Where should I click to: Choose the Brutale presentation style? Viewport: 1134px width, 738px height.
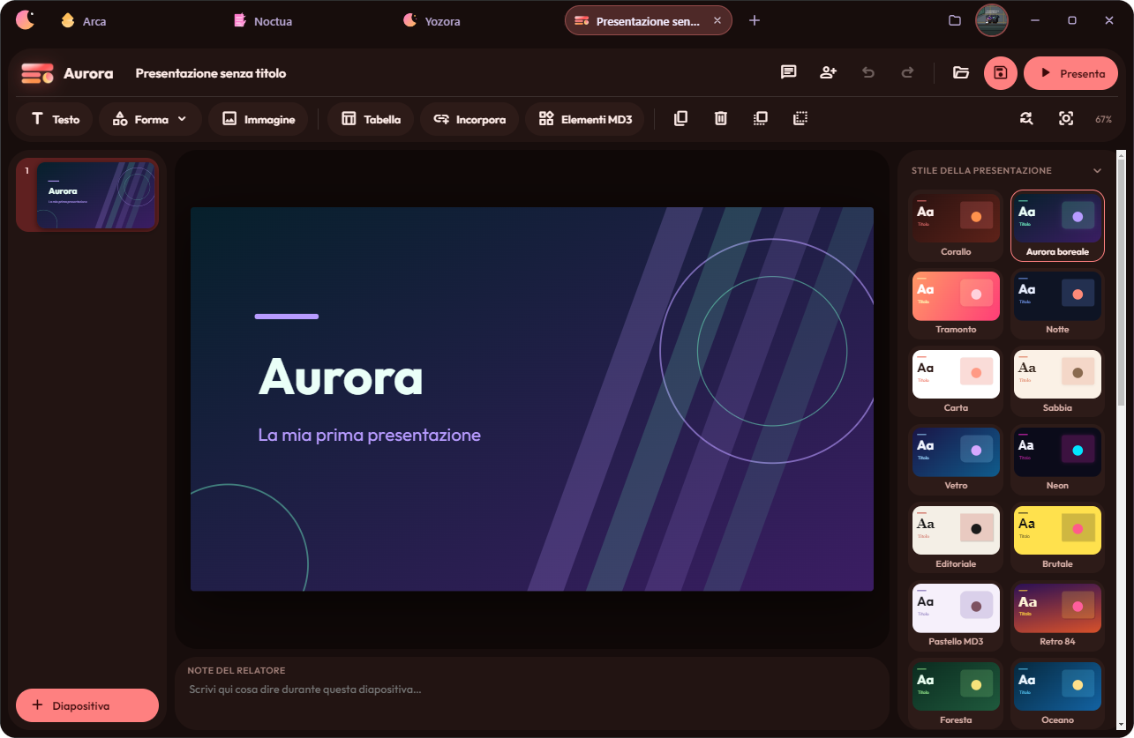coord(1057,539)
